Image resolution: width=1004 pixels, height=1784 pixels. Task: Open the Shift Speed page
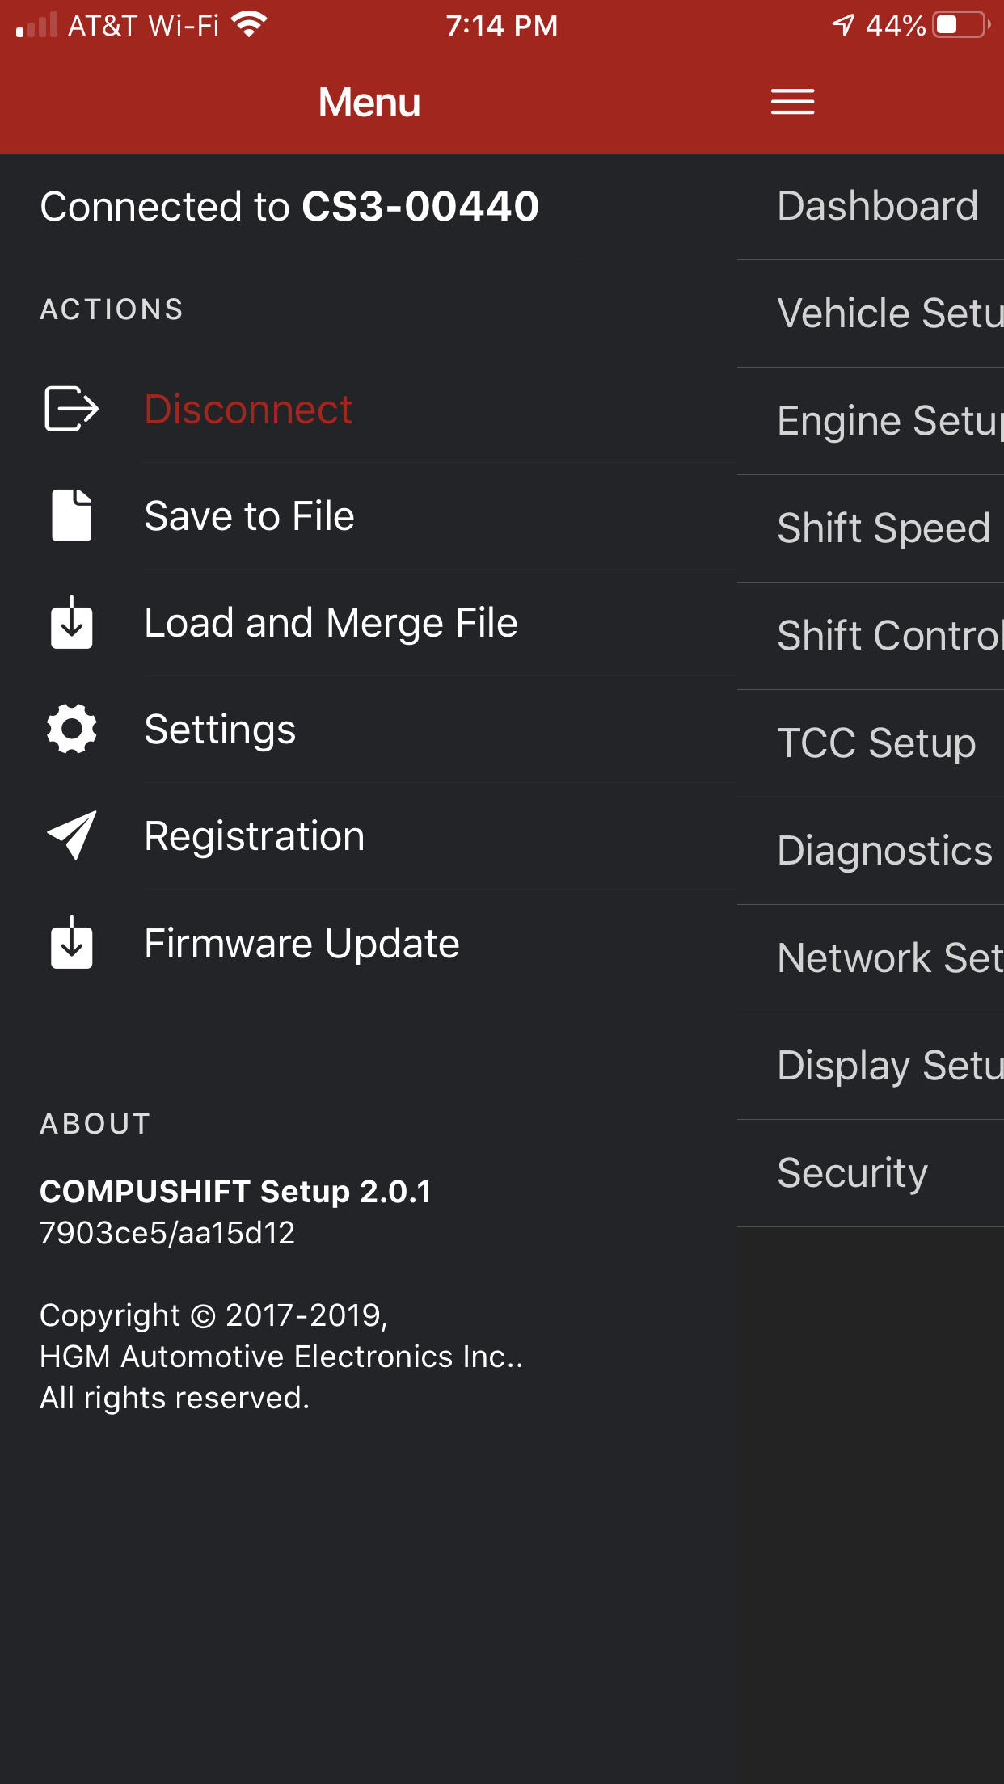884,528
